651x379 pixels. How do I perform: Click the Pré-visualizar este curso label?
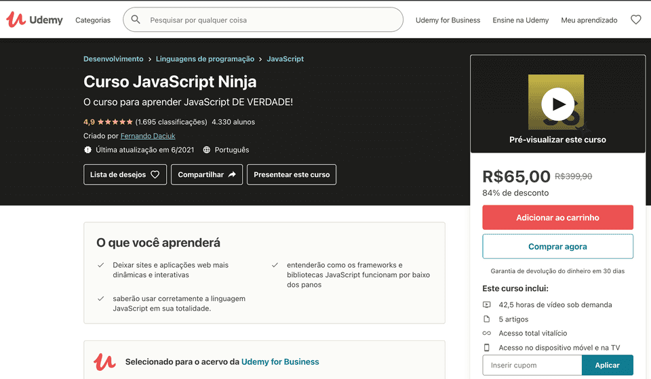click(557, 140)
